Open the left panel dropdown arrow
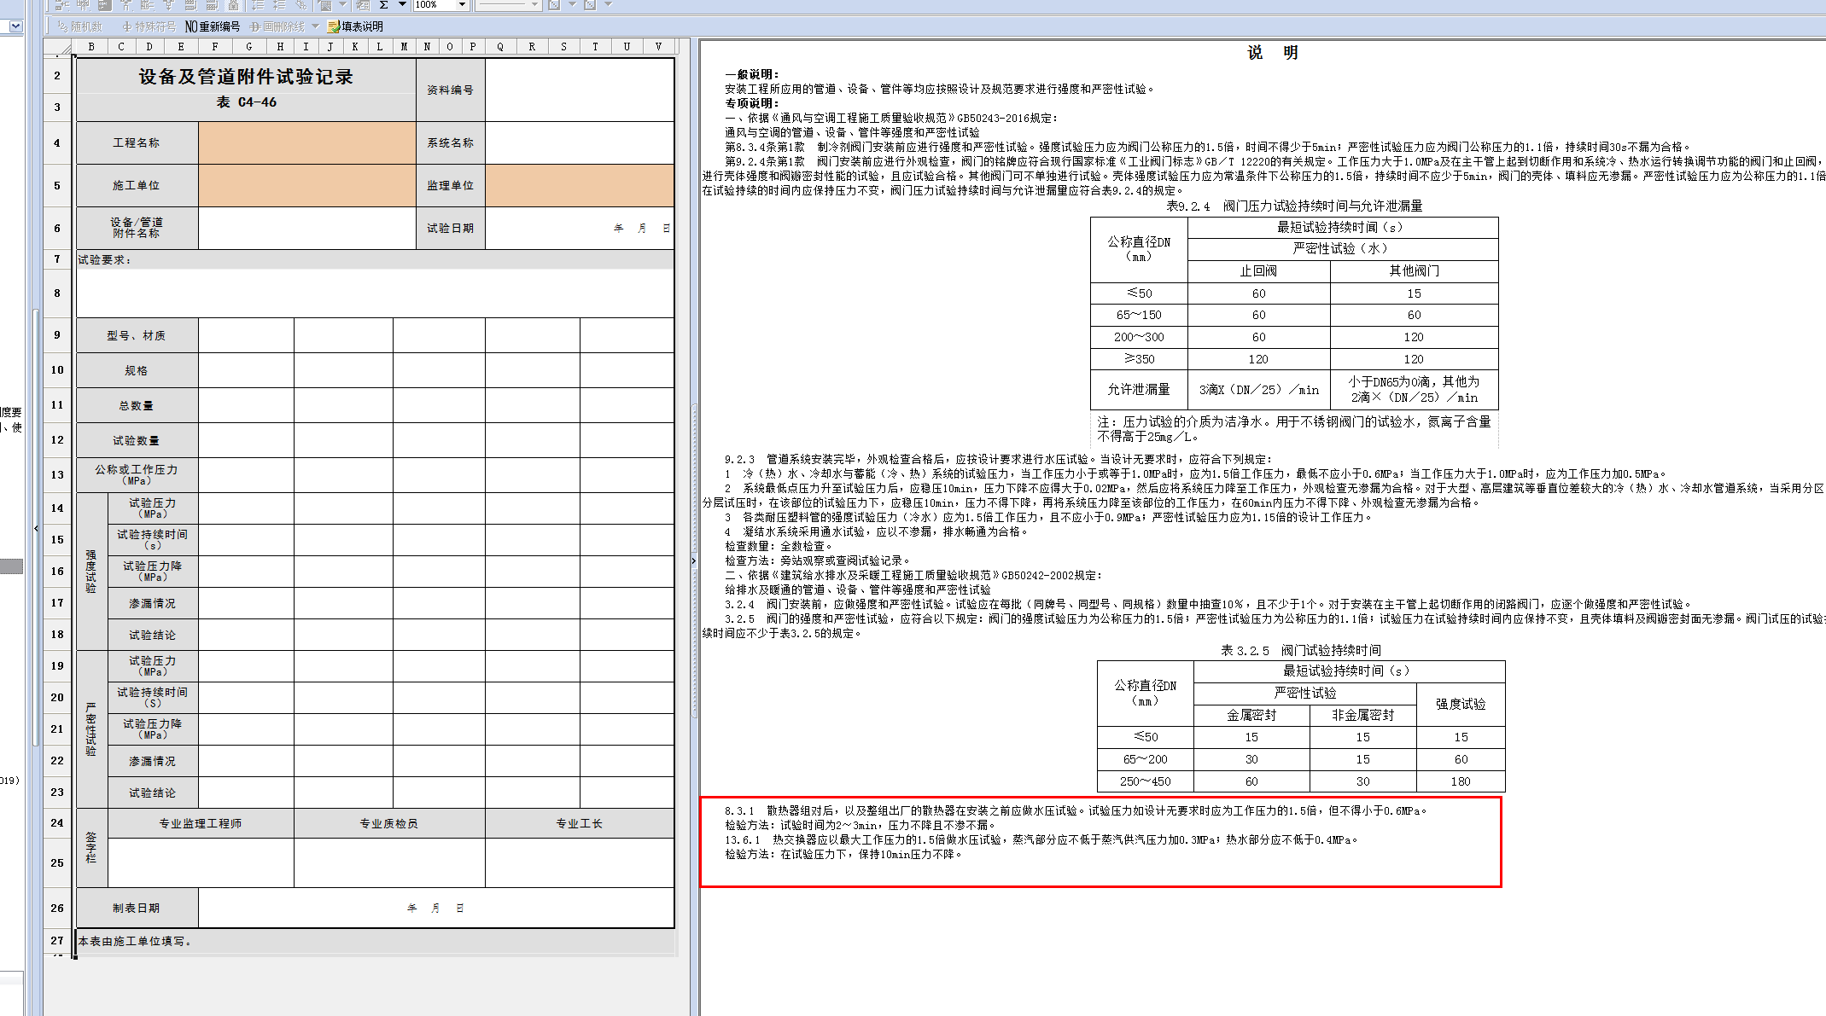The width and height of the screenshot is (1826, 1016). pos(15,26)
